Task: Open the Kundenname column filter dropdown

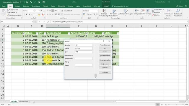Action: 69,33
